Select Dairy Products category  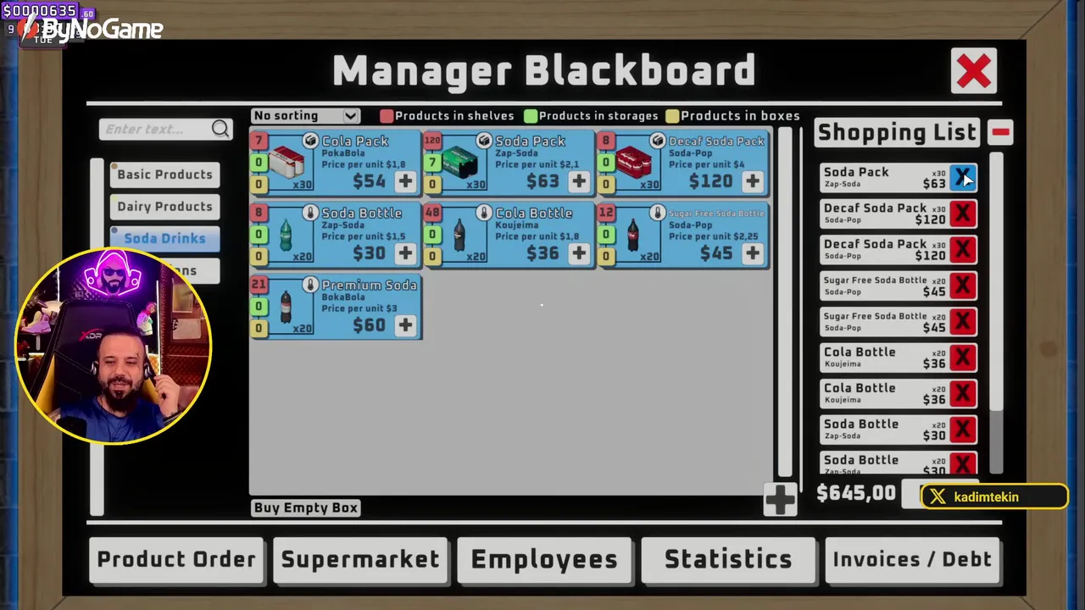[164, 207]
